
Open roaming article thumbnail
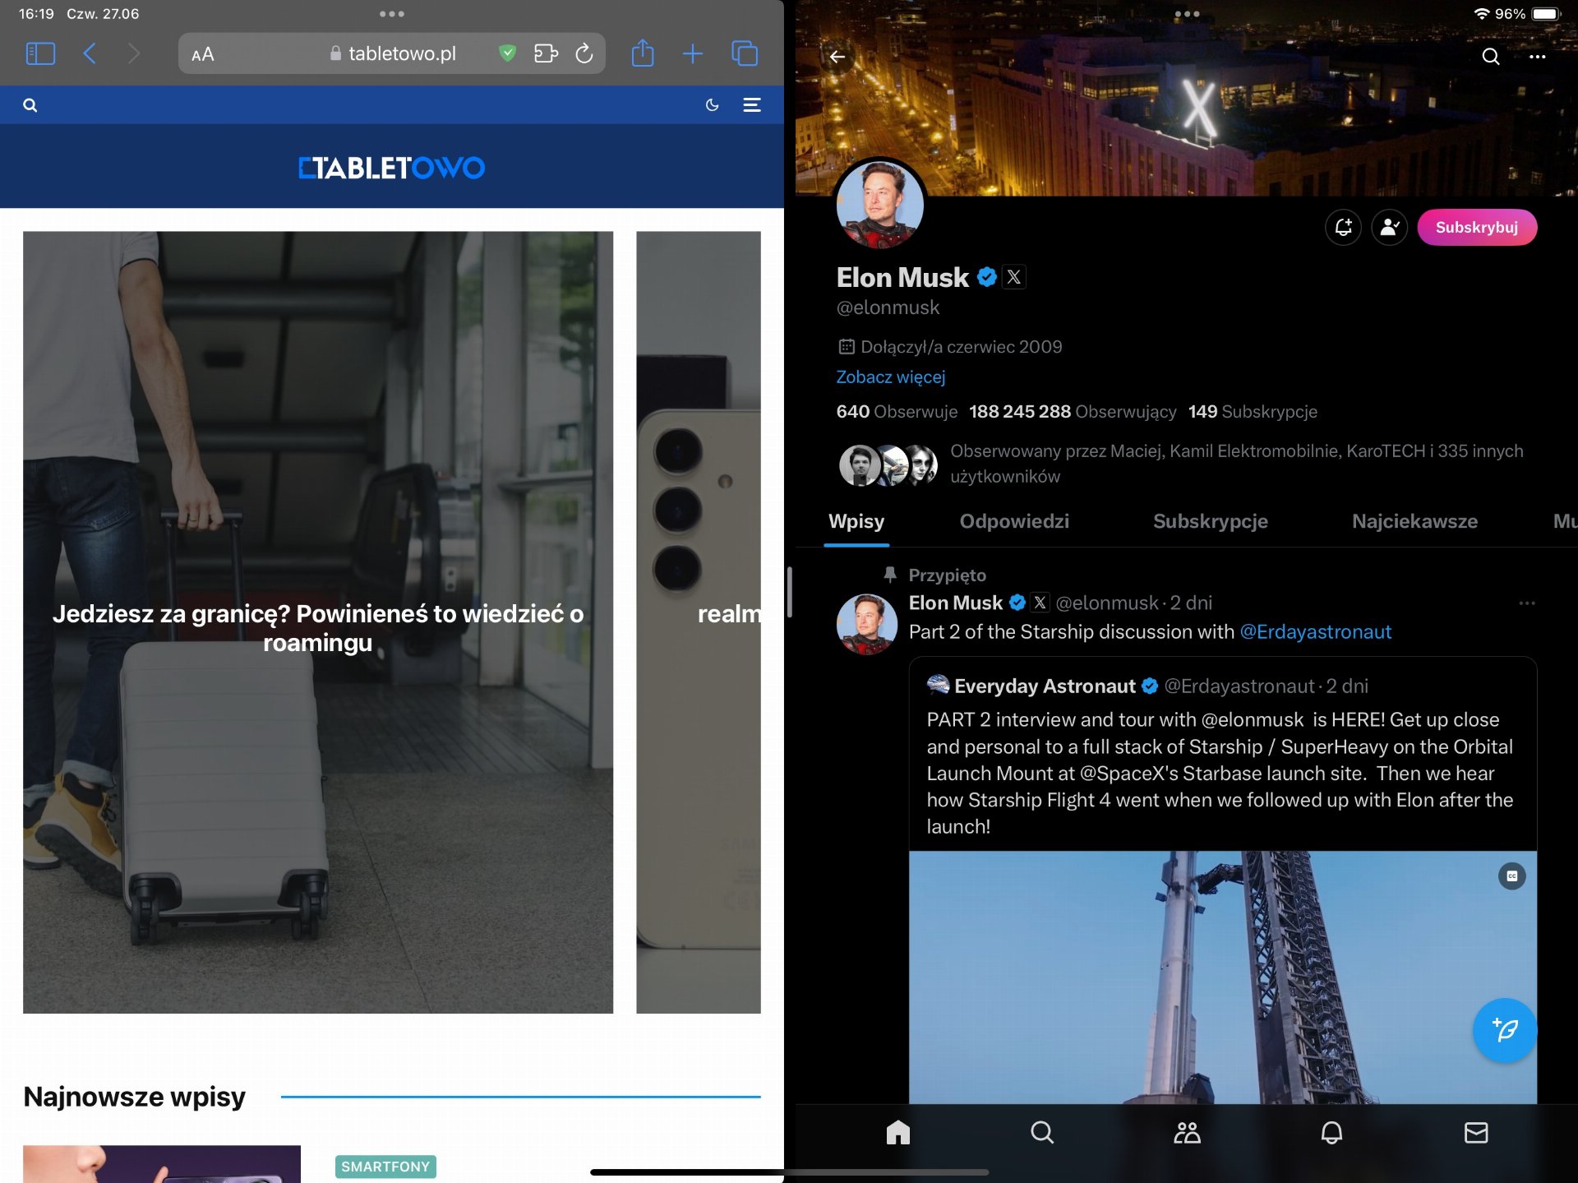[x=317, y=622]
